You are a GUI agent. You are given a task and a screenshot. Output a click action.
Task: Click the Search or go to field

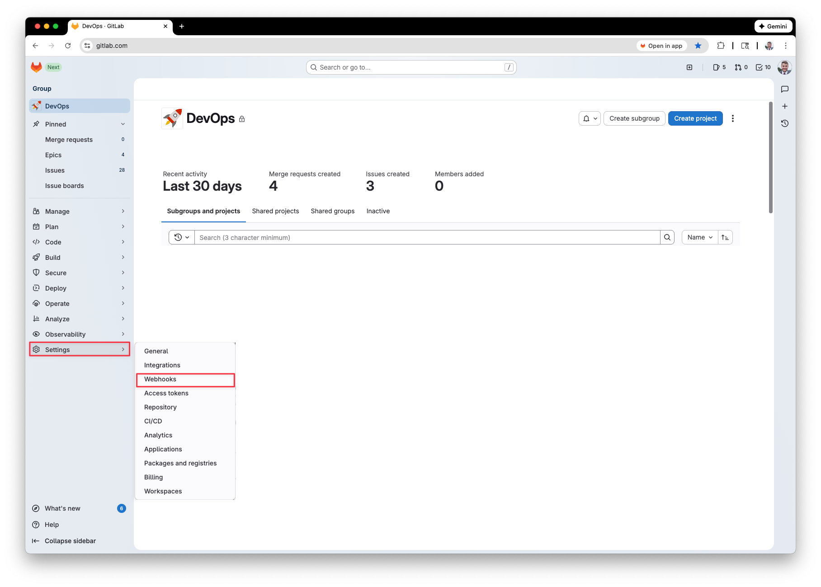pos(410,67)
